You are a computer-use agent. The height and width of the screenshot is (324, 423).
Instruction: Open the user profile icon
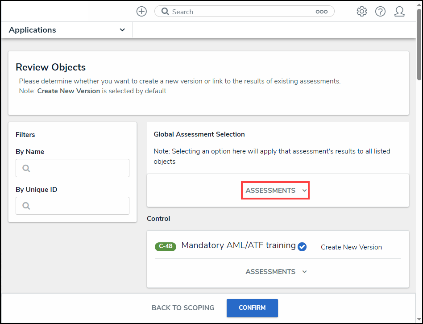[399, 12]
